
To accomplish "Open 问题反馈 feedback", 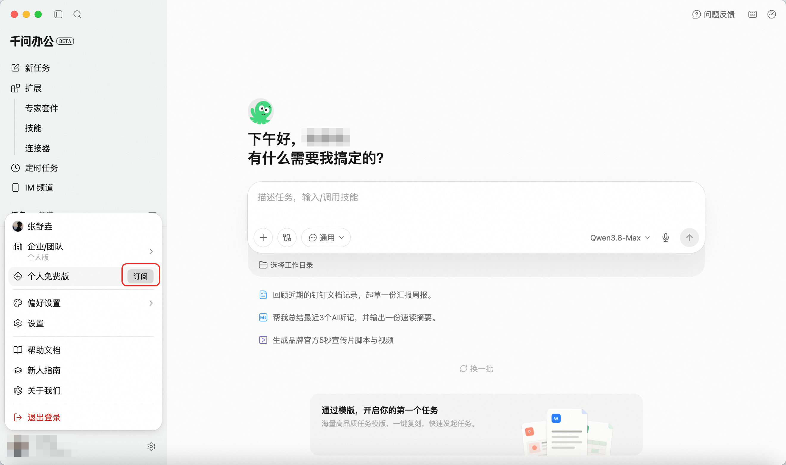I will 713,14.
